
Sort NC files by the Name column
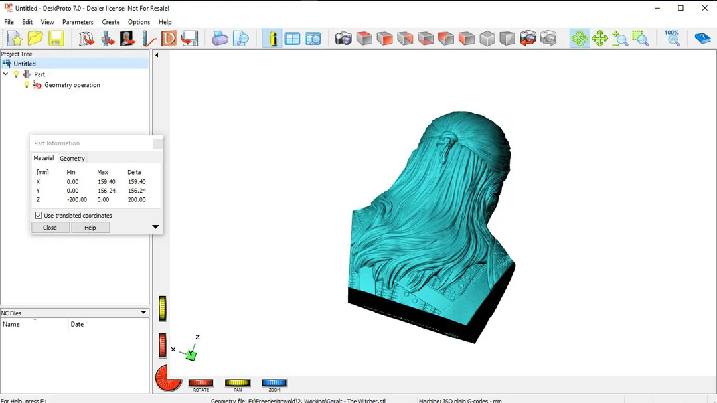click(35, 324)
